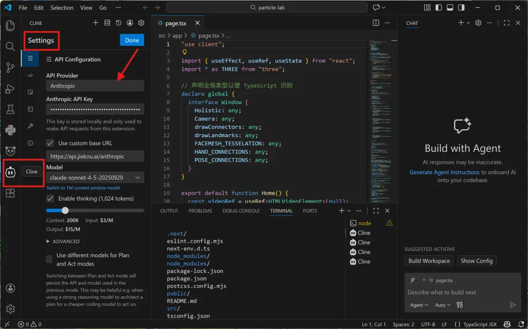Switch to the DEBUG CONSOLE tab
The height and width of the screenshot is (329, 528).
pos(241,211)
